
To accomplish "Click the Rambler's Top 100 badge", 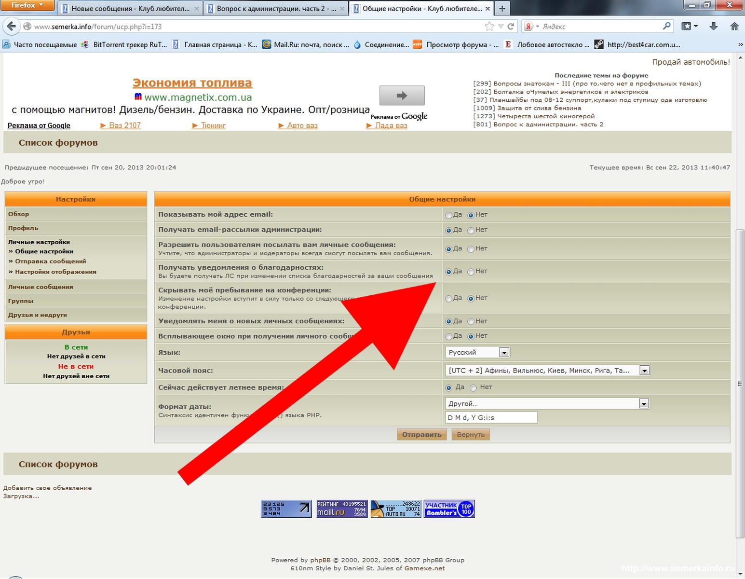I will click(x=449, y=509).
